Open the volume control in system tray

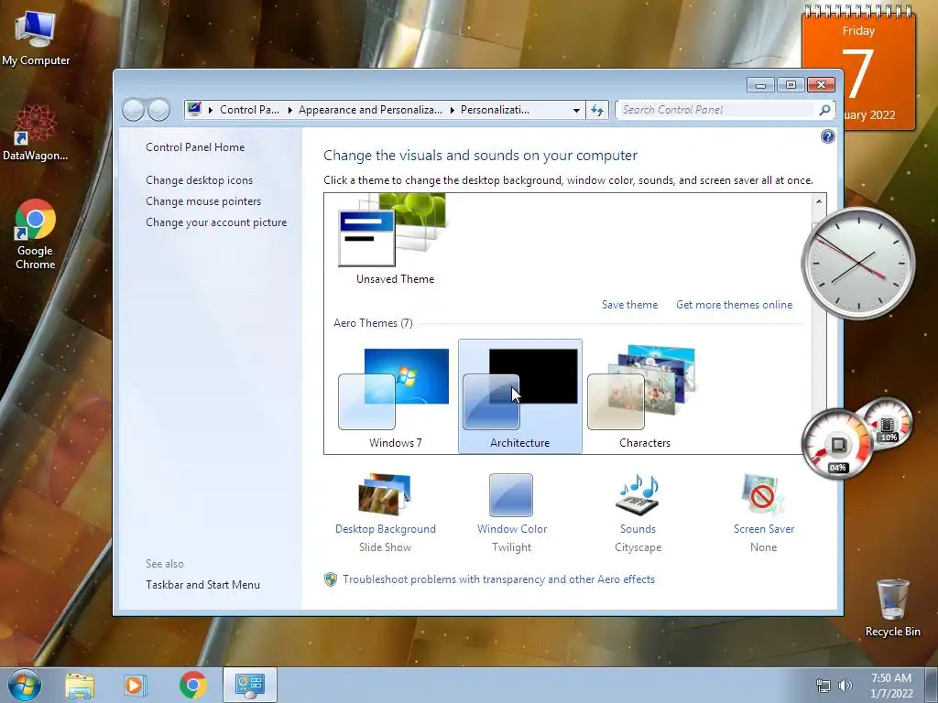tap(845, 686)
